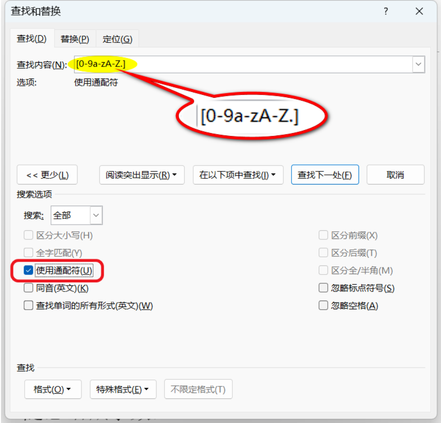Click the 取消 button
Viewport: 441px width, 423px height.
pyautogui.click(x=395, y=175)
